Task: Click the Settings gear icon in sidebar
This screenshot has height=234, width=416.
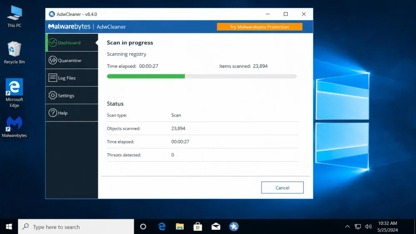Action: [52, 95]
